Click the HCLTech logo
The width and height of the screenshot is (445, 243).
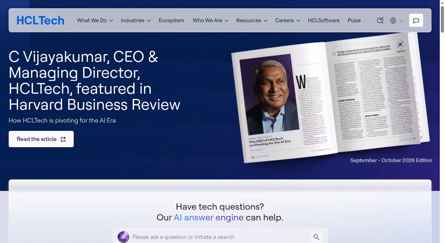(x=40, y=20)
